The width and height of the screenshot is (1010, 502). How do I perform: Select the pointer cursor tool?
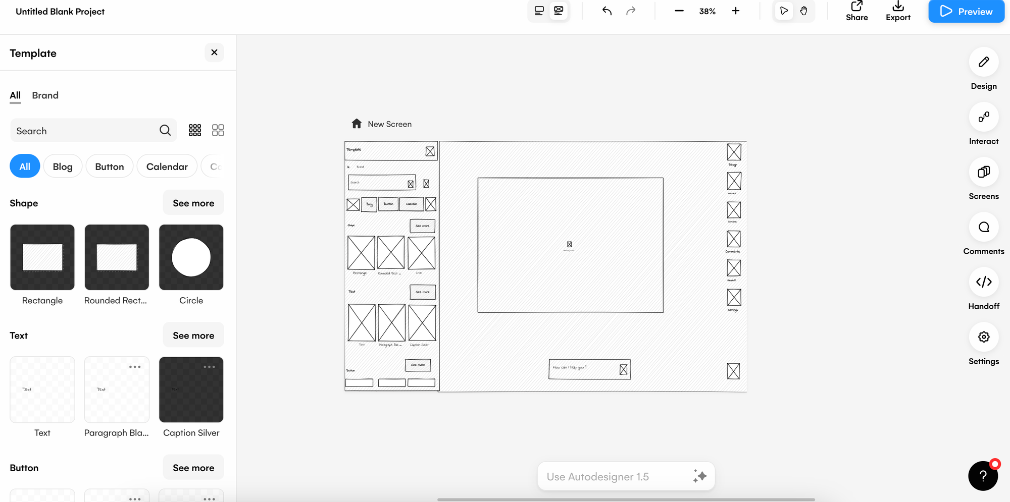pos(784,11)
